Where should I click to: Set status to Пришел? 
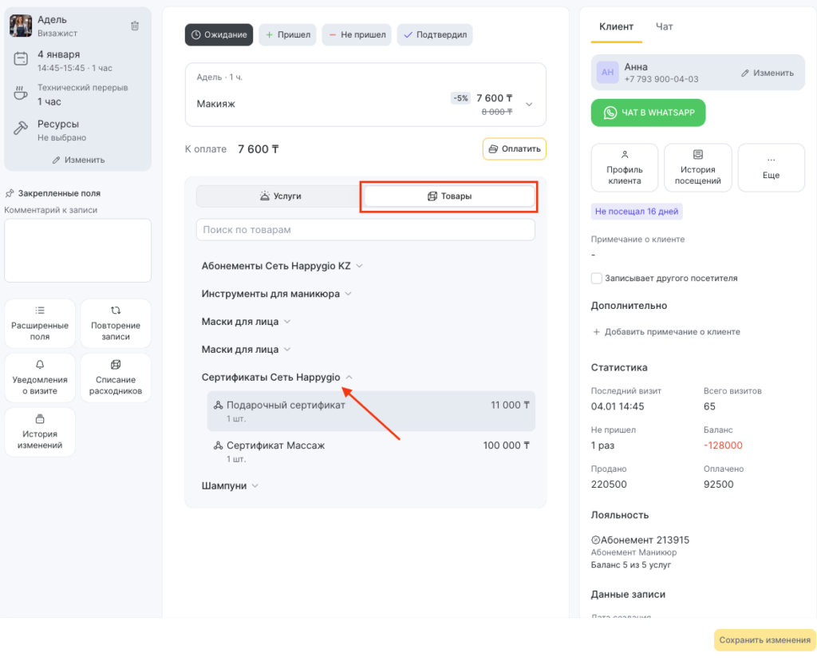click(x=287, y=35)
